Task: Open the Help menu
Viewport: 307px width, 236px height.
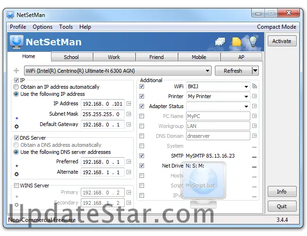Action: click(85, 27)
